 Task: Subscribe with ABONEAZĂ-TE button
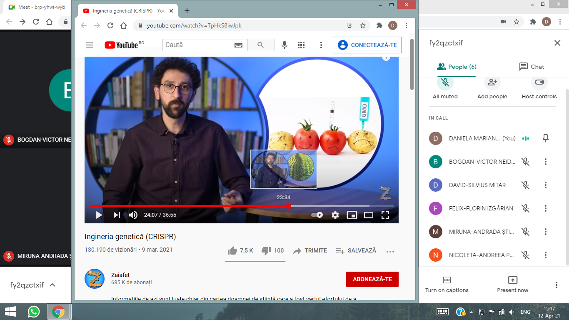372,279
